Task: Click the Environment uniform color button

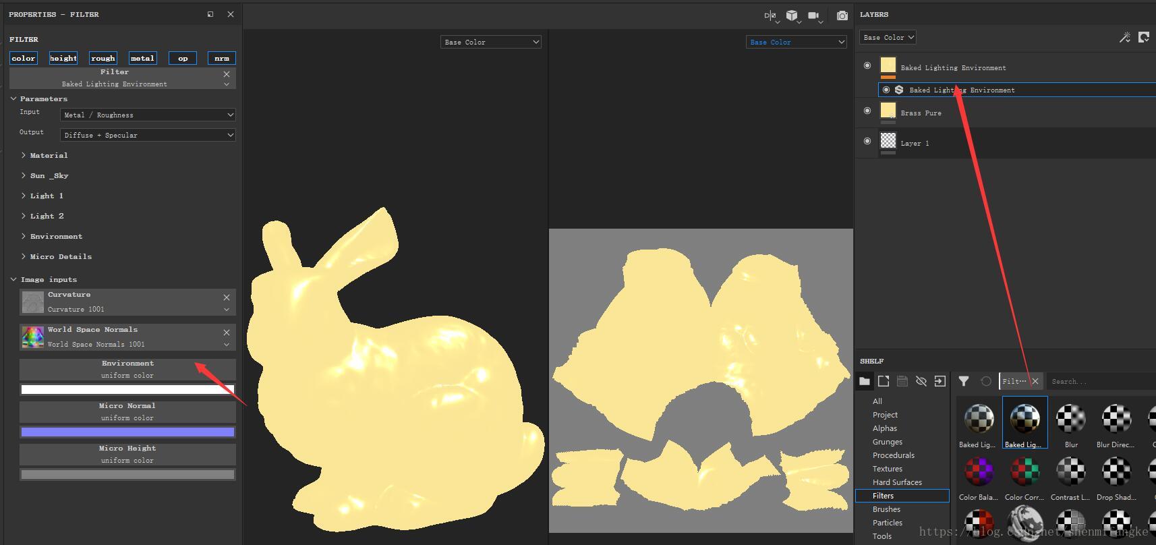Action: (127, 369)
